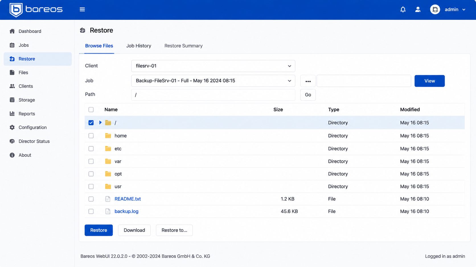This screenshot has width=476, height=267.
Task: Switch to Browse Files tab
Action: (99, 46)
